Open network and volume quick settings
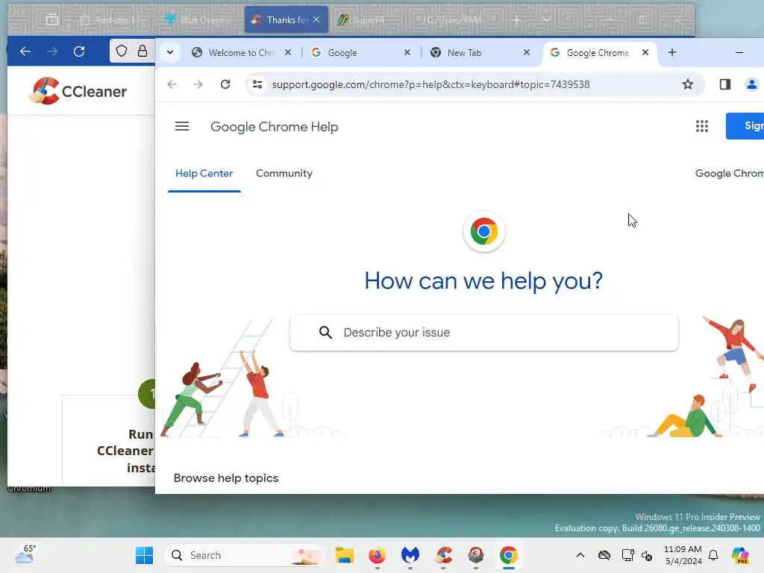The width and height of the screenshot is (764, 573). coord(637,555)
